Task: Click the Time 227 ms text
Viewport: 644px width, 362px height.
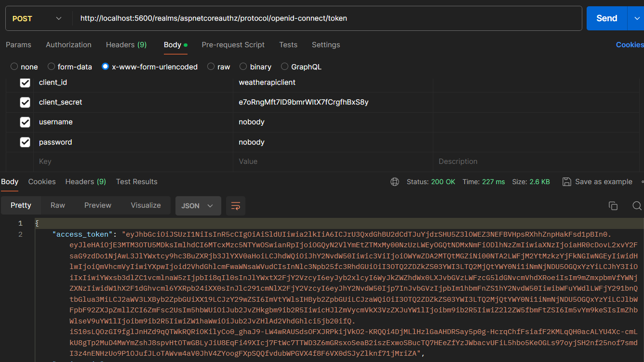Action: [484, 182]
